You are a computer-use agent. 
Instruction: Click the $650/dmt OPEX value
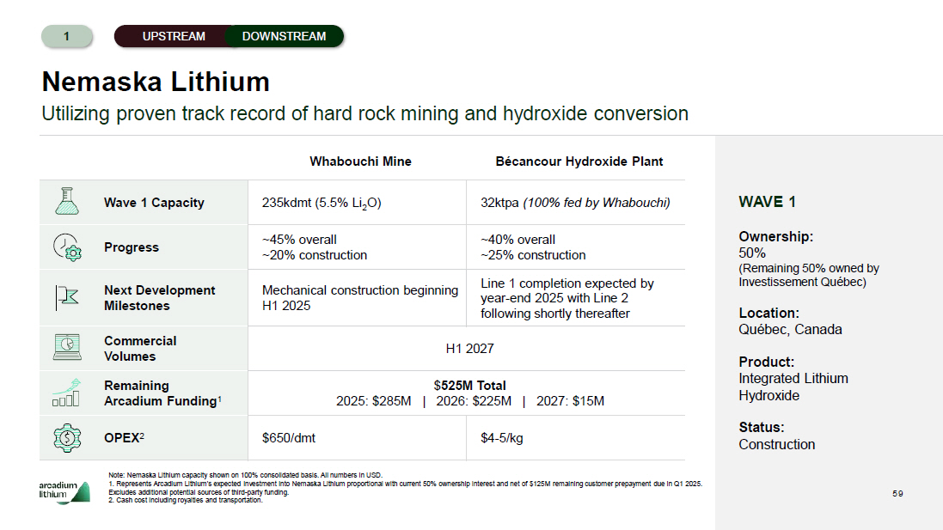289,438
